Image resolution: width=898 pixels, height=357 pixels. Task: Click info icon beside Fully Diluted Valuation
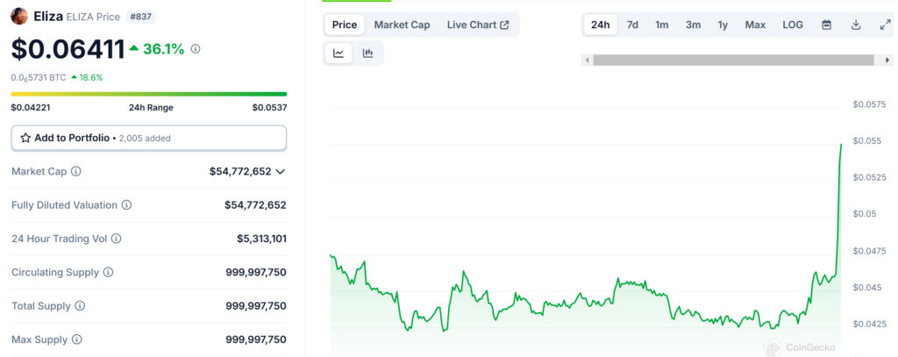[126, 205]
